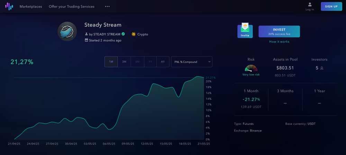Select the 1Y time range tab
Viewport: 346px width, 155px height.
point(150,62)
